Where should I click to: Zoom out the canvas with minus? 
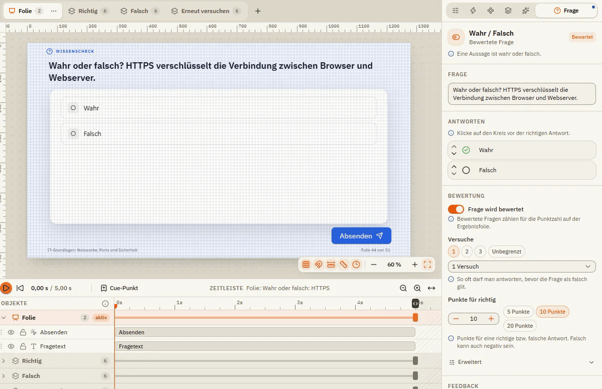tap(374, 265)
